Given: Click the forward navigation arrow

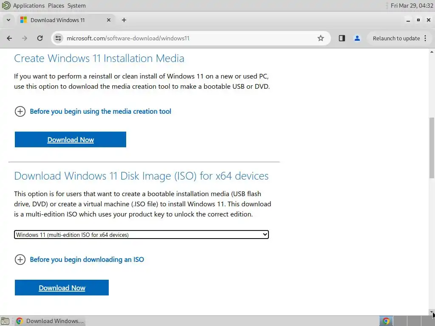Looking at the screenshot, I should 25,38.
